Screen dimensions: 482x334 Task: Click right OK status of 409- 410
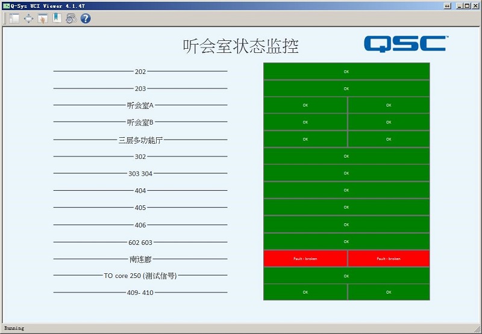[389, 292]
